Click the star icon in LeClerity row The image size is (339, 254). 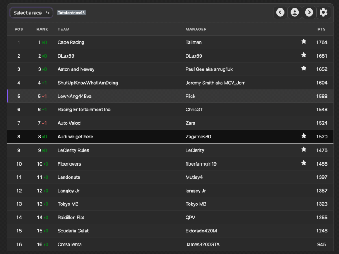(303, 149)
